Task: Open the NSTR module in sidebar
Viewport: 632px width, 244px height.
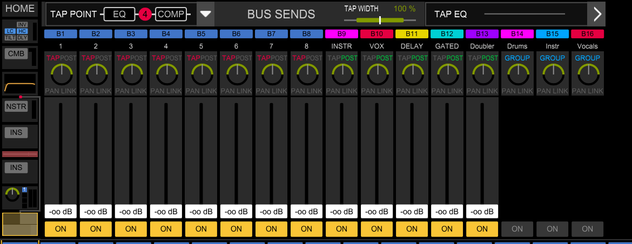Action: click(x=16, y=106)
